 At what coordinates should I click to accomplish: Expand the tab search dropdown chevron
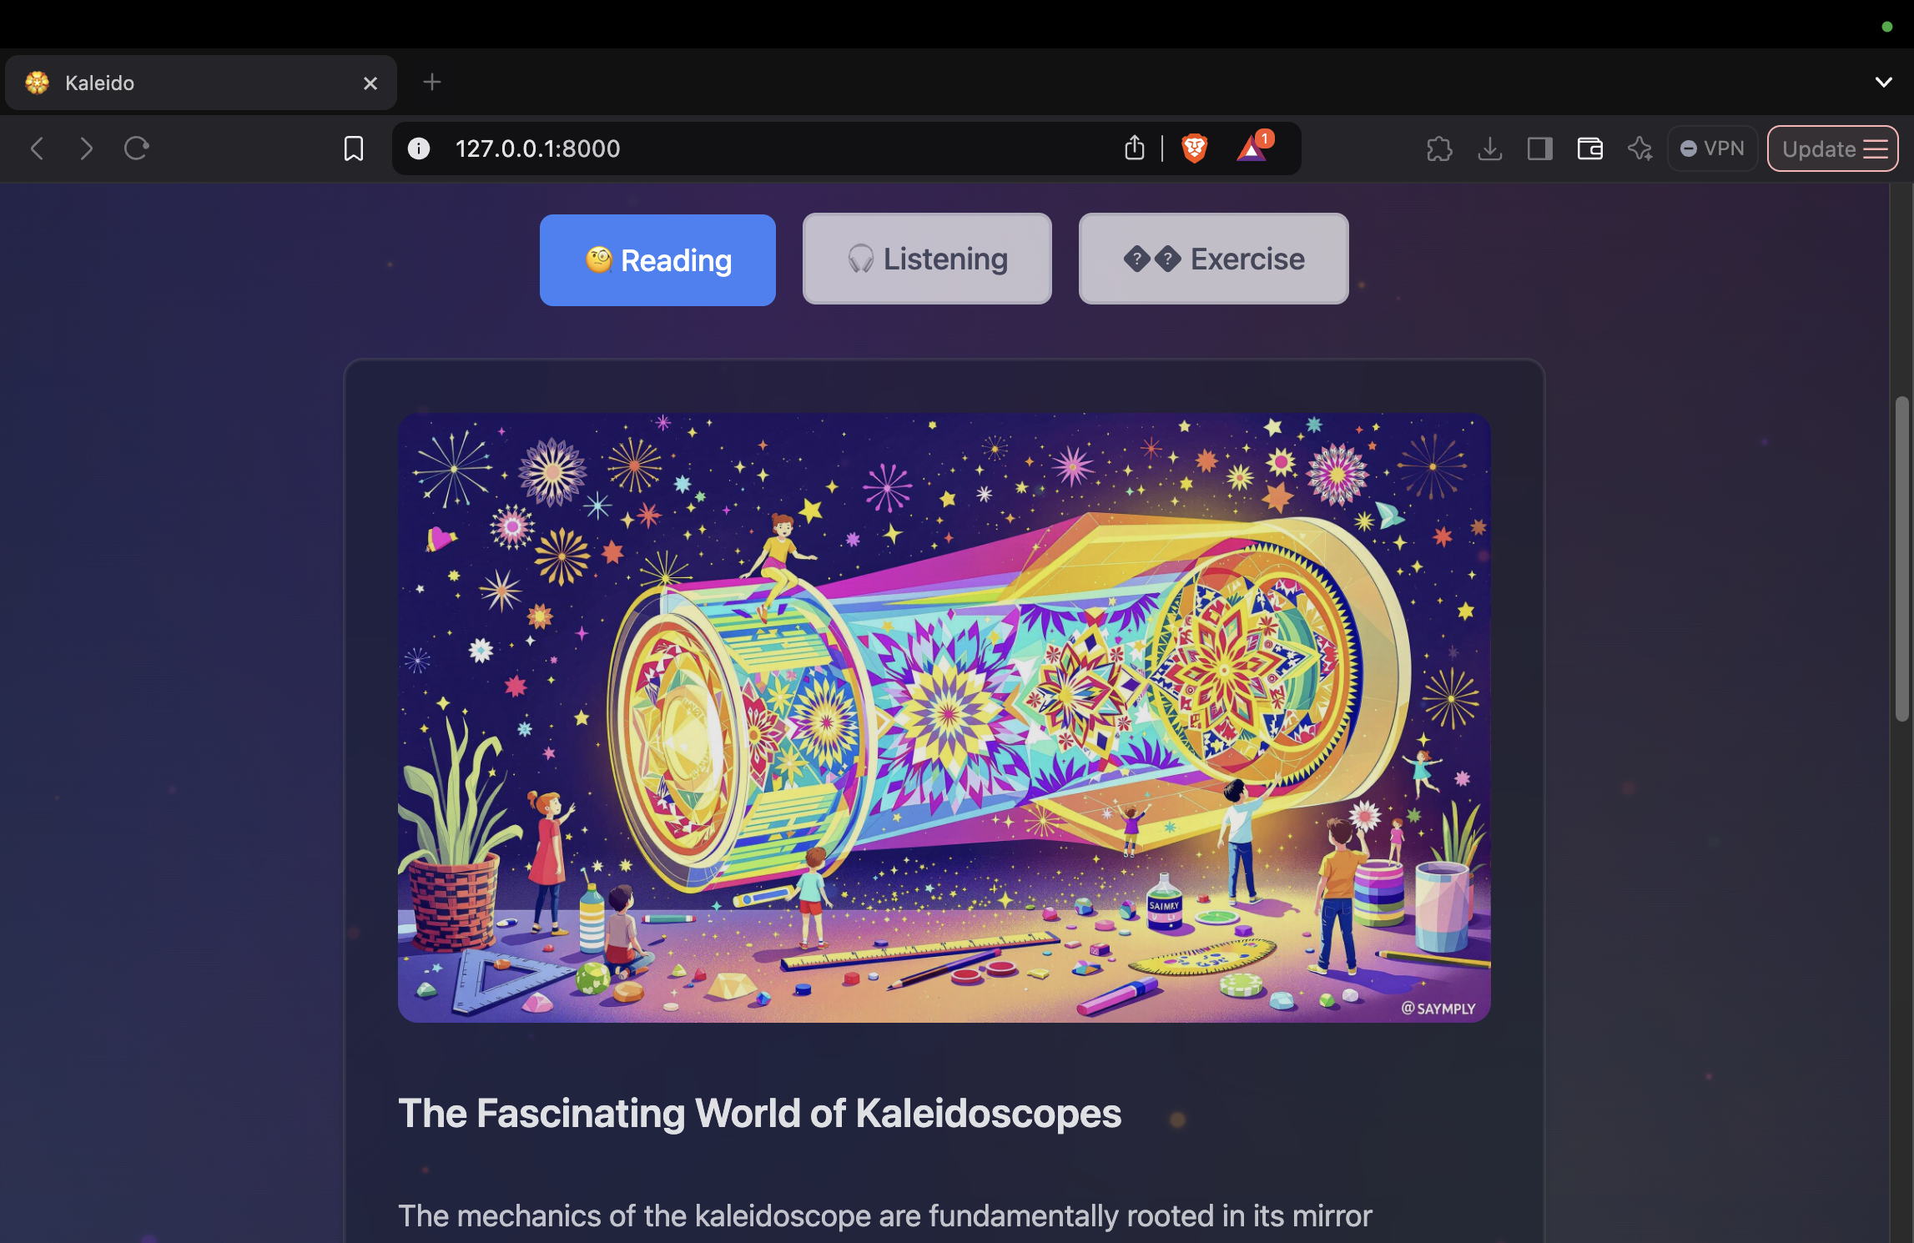1883,82
